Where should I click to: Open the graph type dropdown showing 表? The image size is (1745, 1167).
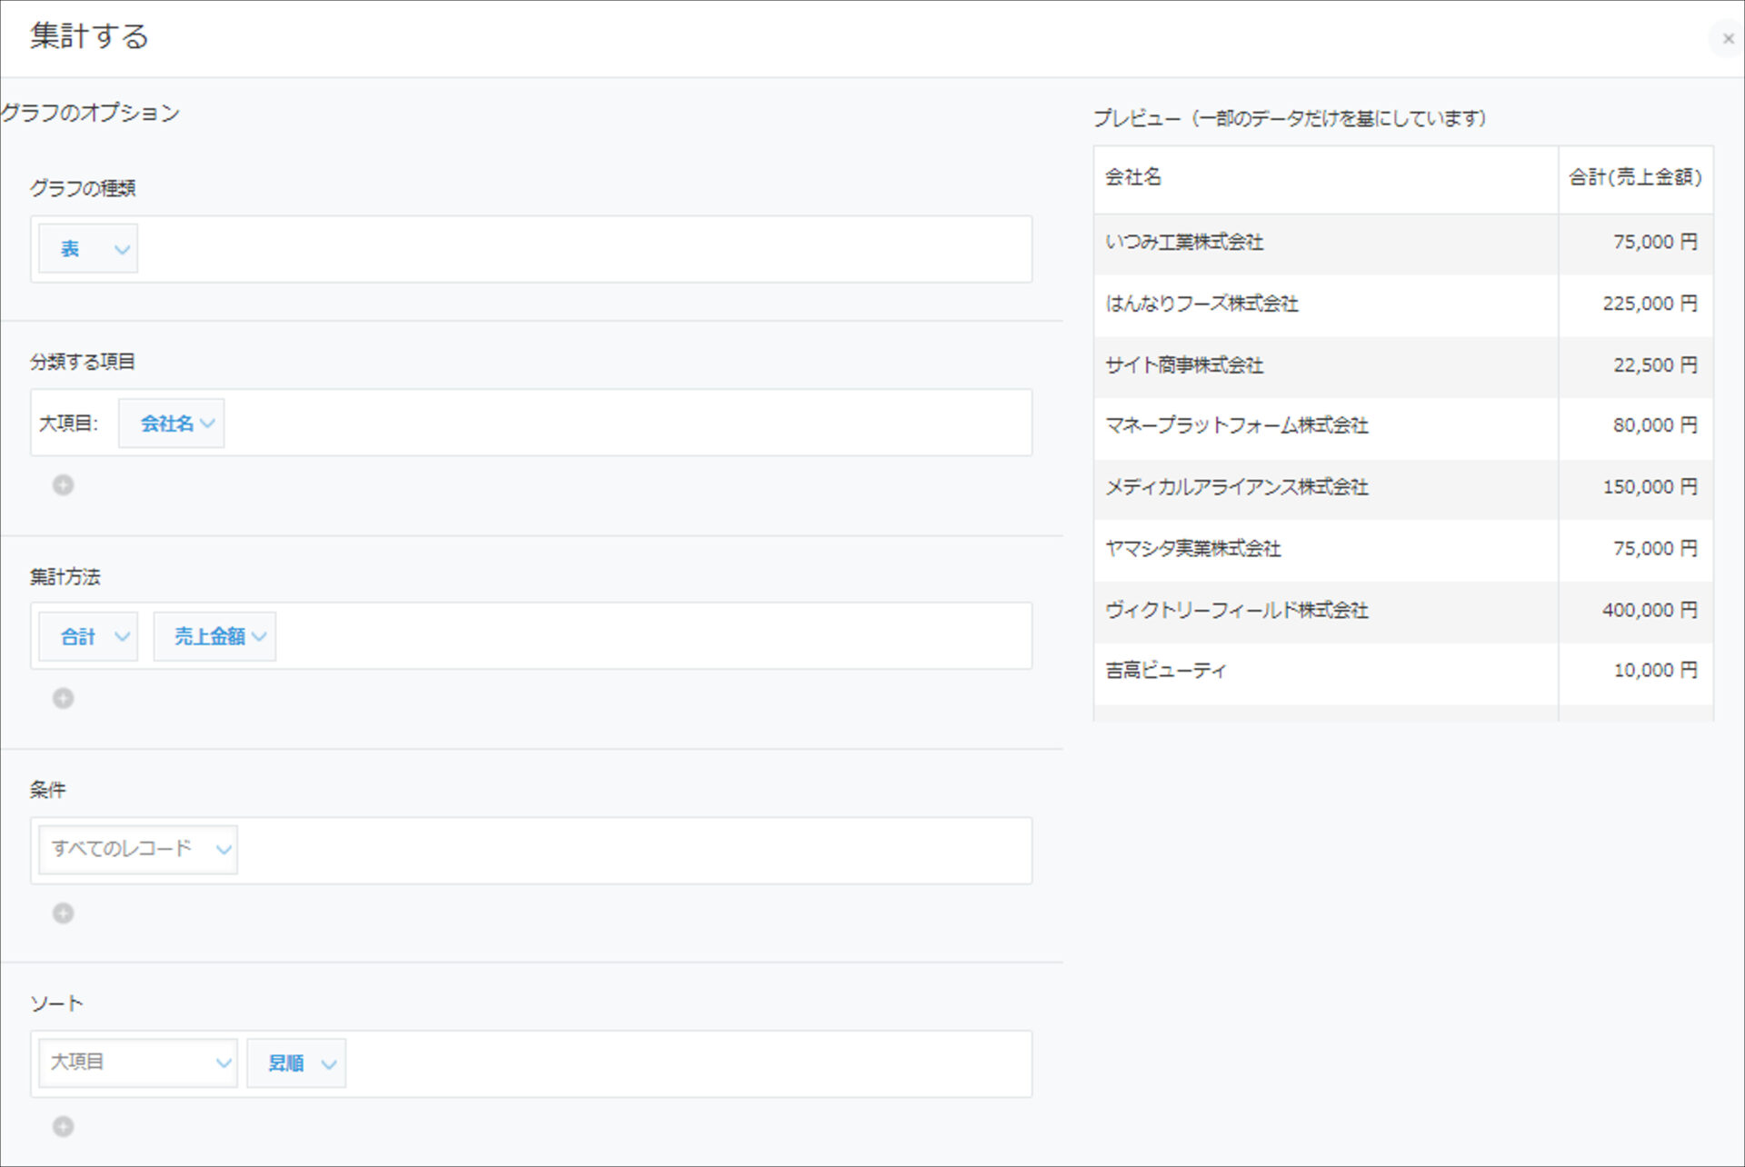(x=88, y=249)
